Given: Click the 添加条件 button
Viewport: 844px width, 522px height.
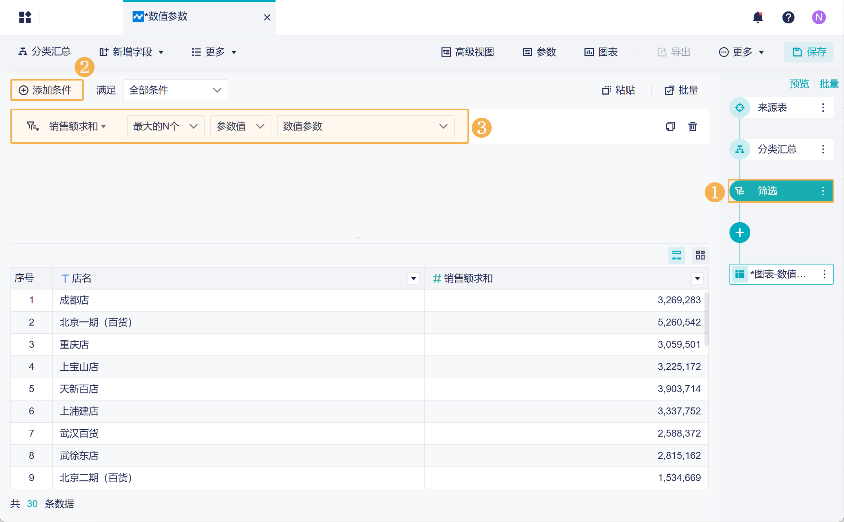Looking at the screenshot, I should click(47, 90).
